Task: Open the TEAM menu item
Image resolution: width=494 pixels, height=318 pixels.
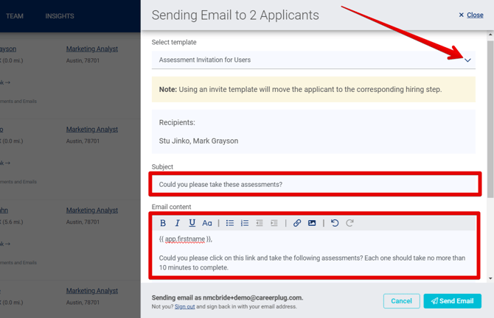Action: [15, 16]
